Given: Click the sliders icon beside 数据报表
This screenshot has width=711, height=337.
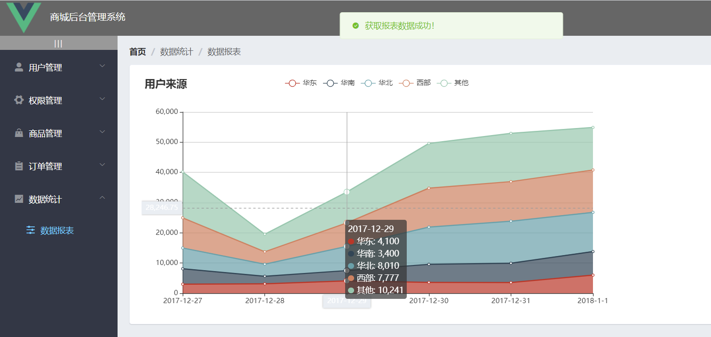Looking at the screenshot, I should (x=31, y=230).
